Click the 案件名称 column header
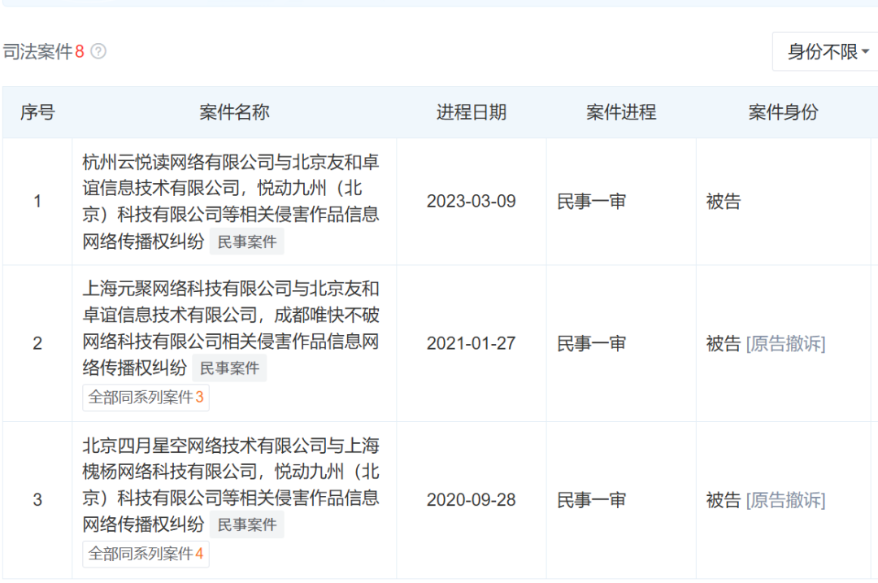This screenshot has height=583, width=878. tap(234, 113)
